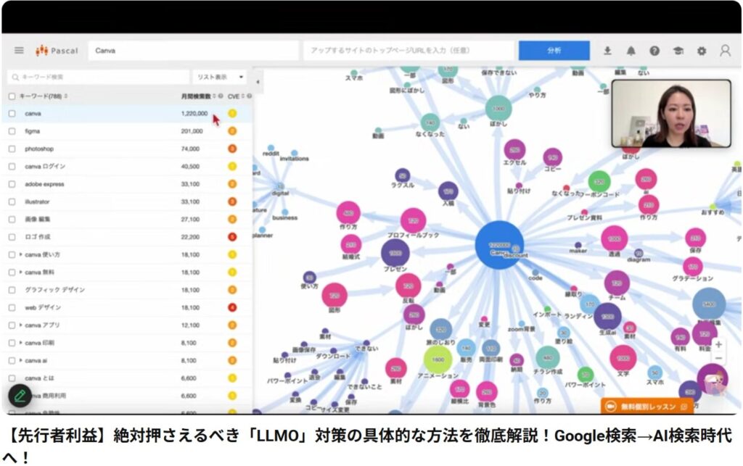Click the graduation cap tutorial icon
743x466 pixels.
(678, 51)
